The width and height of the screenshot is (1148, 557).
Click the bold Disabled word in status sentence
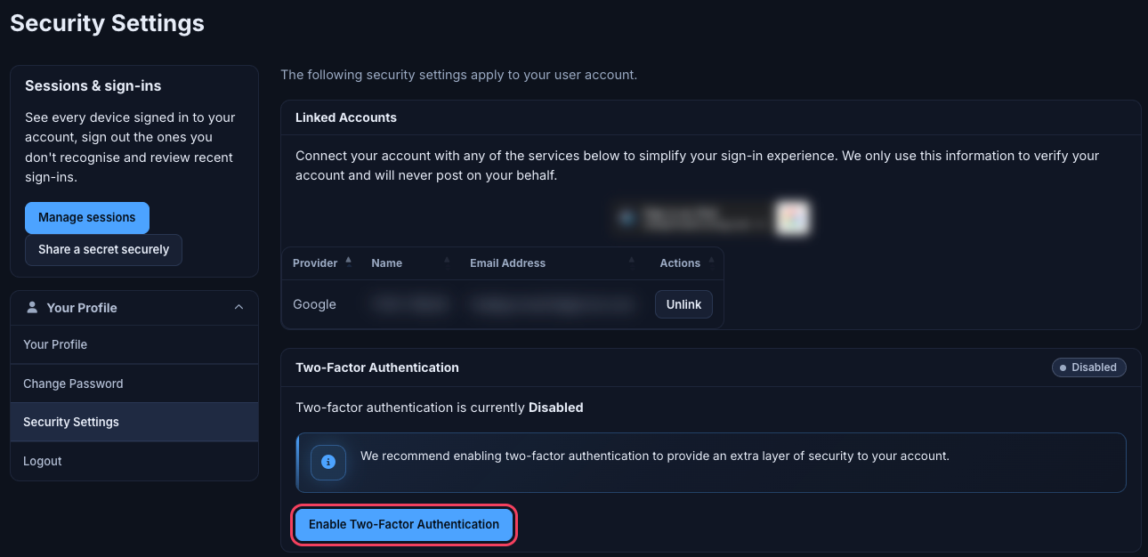pos(556,408)
